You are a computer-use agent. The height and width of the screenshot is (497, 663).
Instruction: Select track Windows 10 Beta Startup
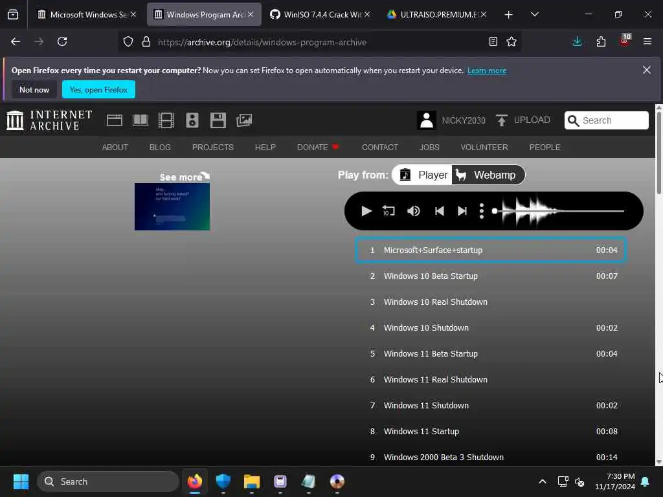tap(491, 276)
